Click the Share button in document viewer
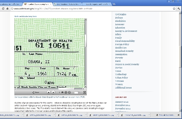182x119 pixels. [x=36, y=92]
